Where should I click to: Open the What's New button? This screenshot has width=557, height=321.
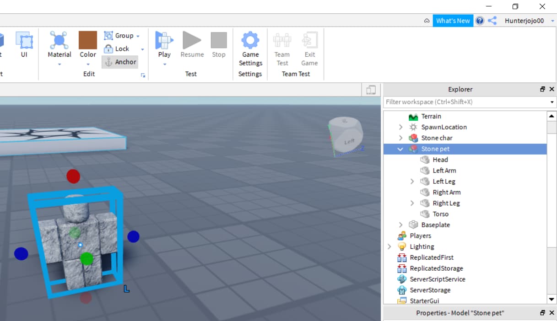click(x=453, y=21)
